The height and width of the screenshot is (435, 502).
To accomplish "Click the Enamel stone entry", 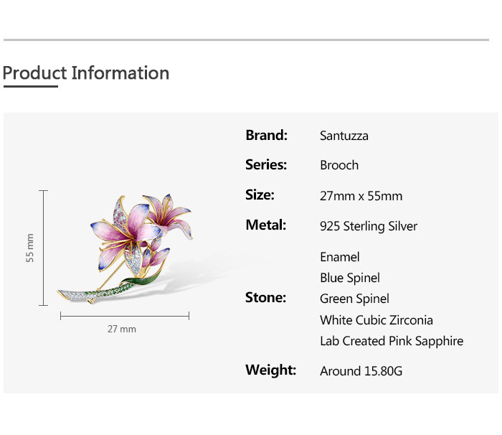I will point(340,257).
